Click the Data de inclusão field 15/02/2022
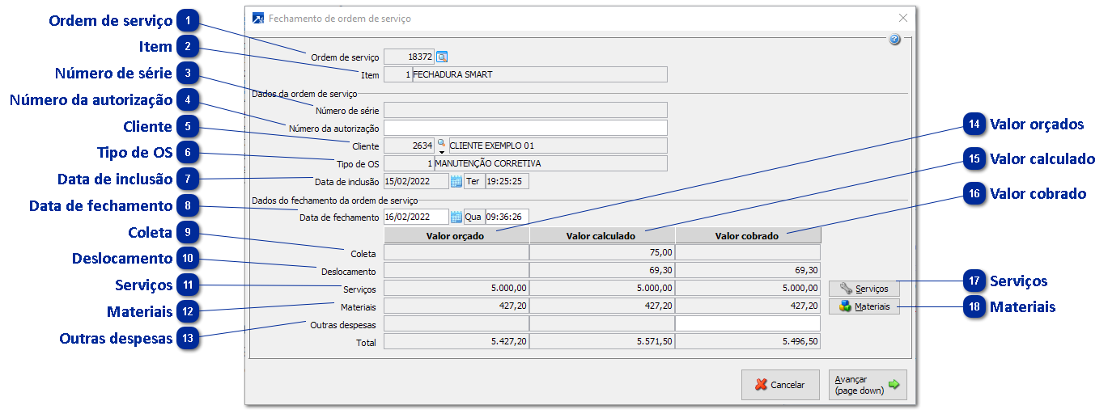This screenshot has width=1108, height=418. (x=416, y=181)
